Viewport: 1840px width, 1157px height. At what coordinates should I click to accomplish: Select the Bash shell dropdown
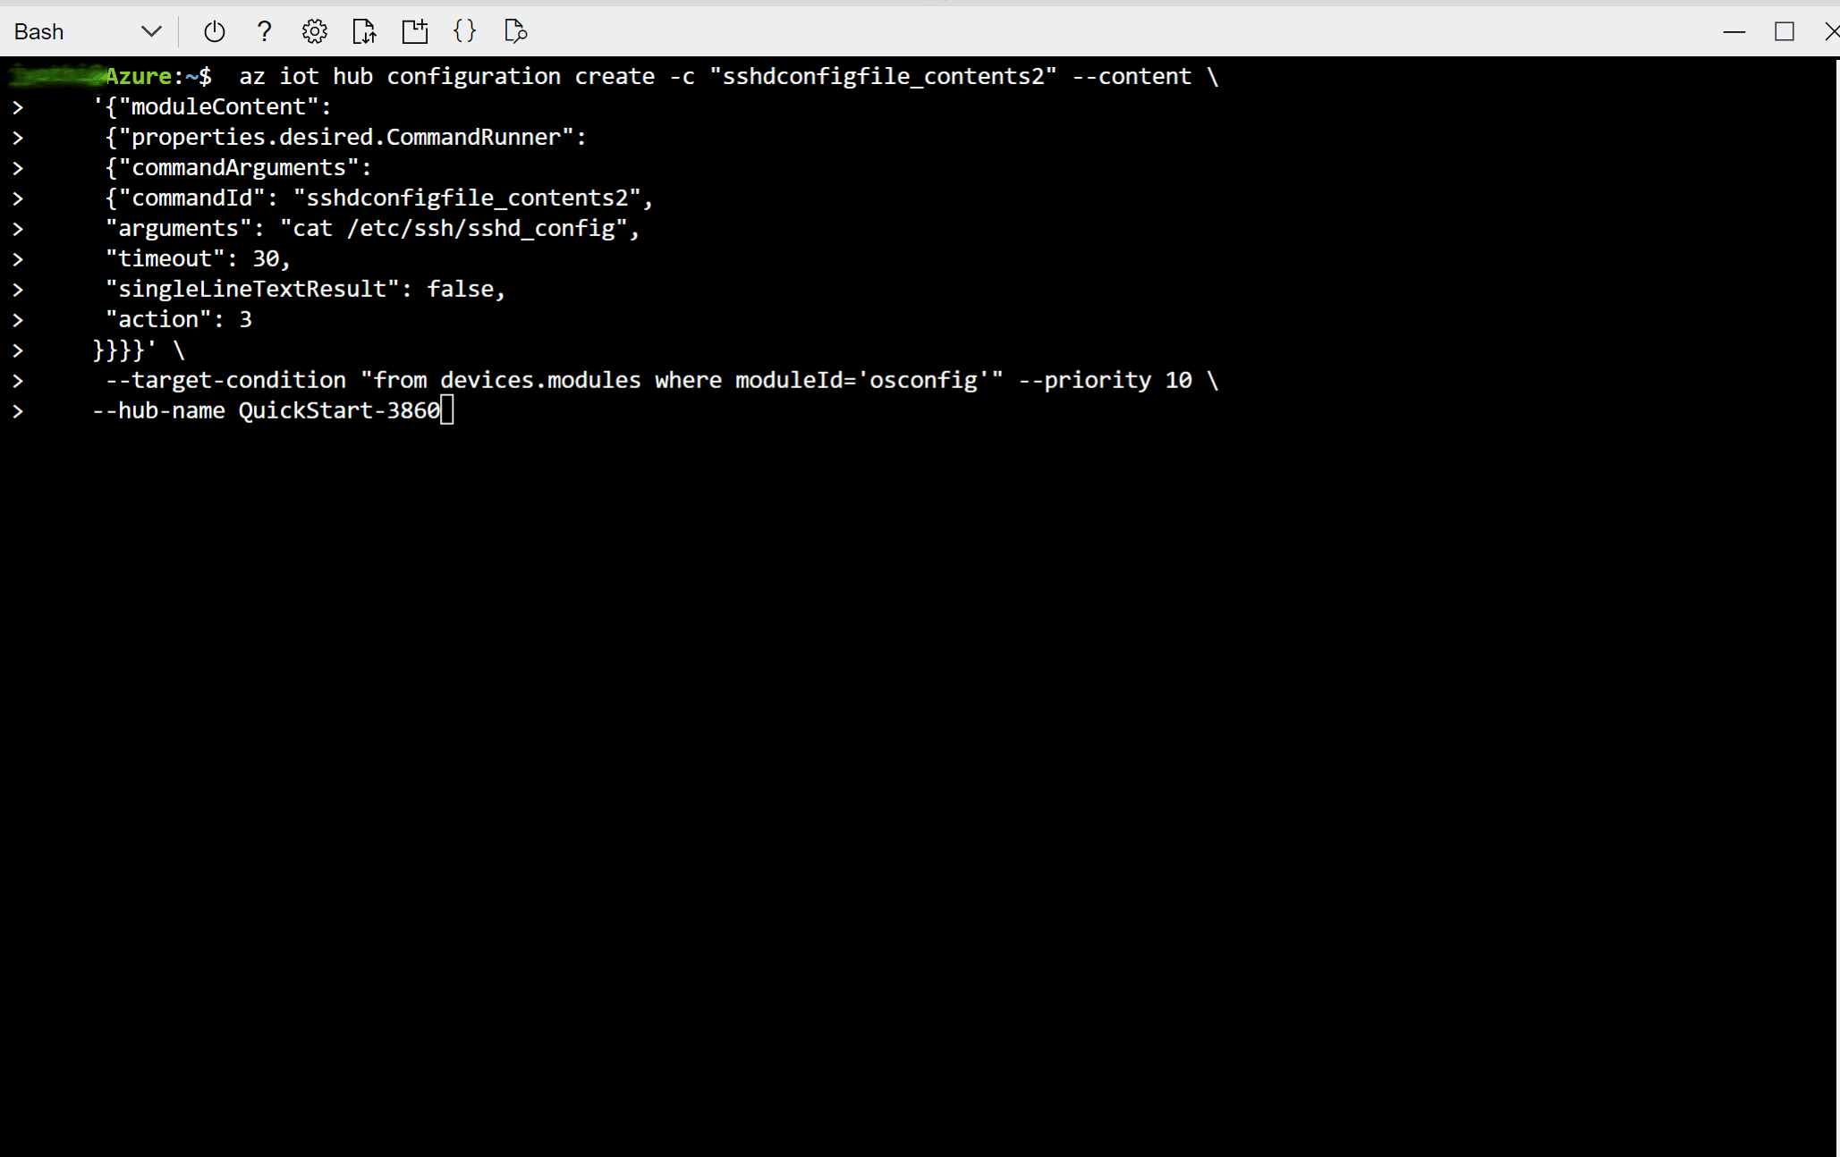coord(87,30)
